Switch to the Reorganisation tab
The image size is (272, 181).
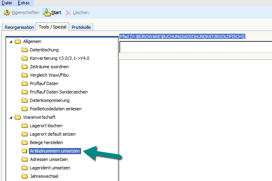click(x=19, y=27)
